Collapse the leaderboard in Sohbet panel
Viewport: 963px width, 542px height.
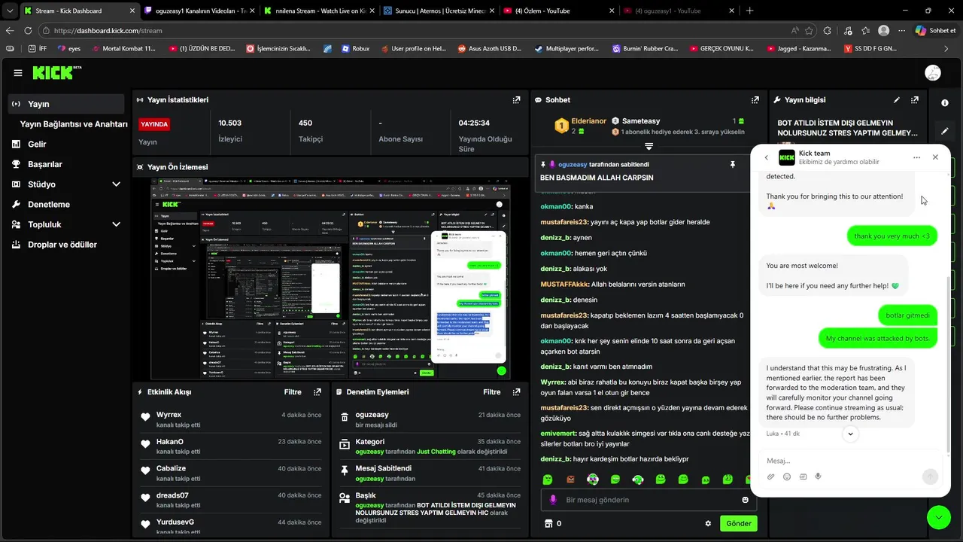(x=649, y=146)
